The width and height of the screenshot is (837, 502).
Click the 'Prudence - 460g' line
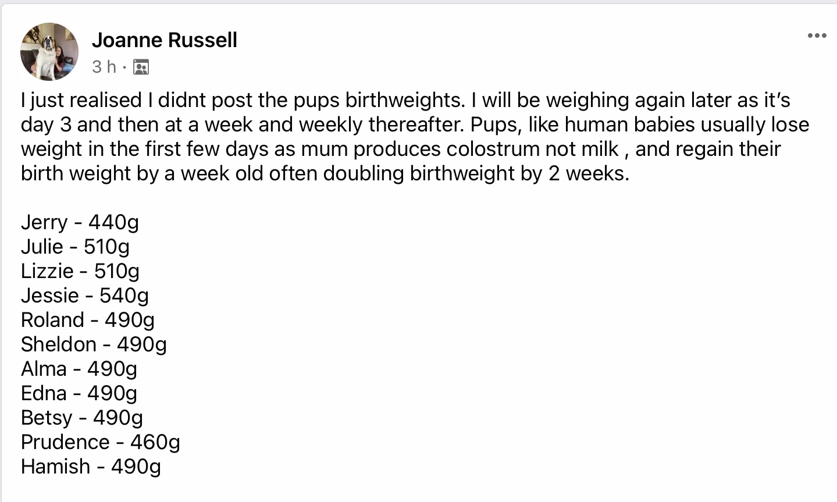tap(101, 442)
